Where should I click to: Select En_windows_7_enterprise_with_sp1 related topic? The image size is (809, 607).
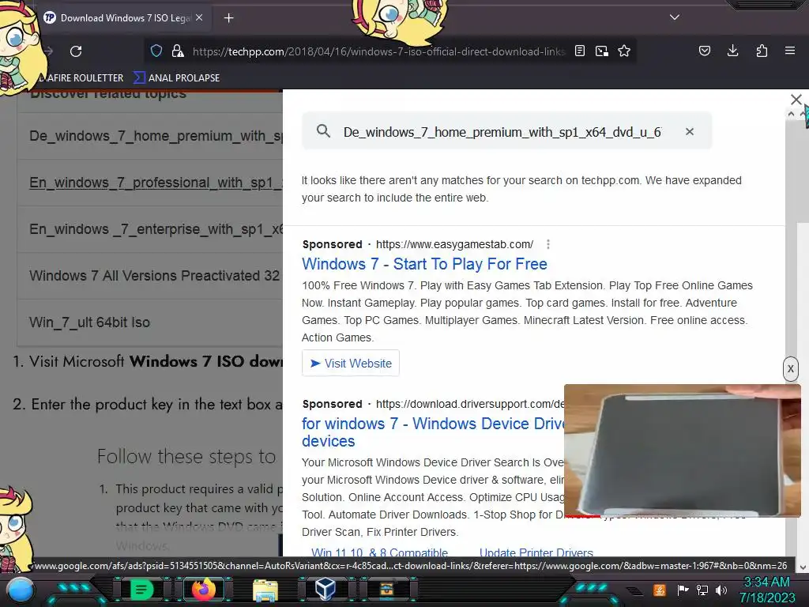point(150,229)
